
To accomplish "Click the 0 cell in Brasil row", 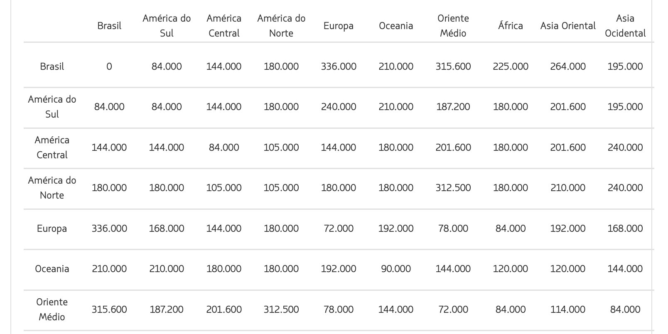I will [x=109, y=66].
